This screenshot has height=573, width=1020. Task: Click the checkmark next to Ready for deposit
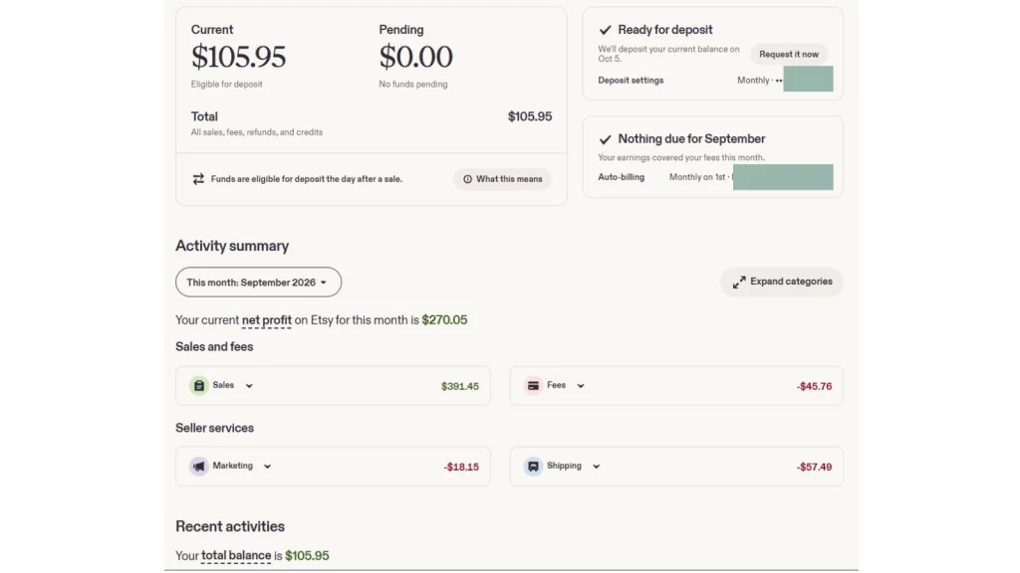pyautogui.click(x=605, y=30)
